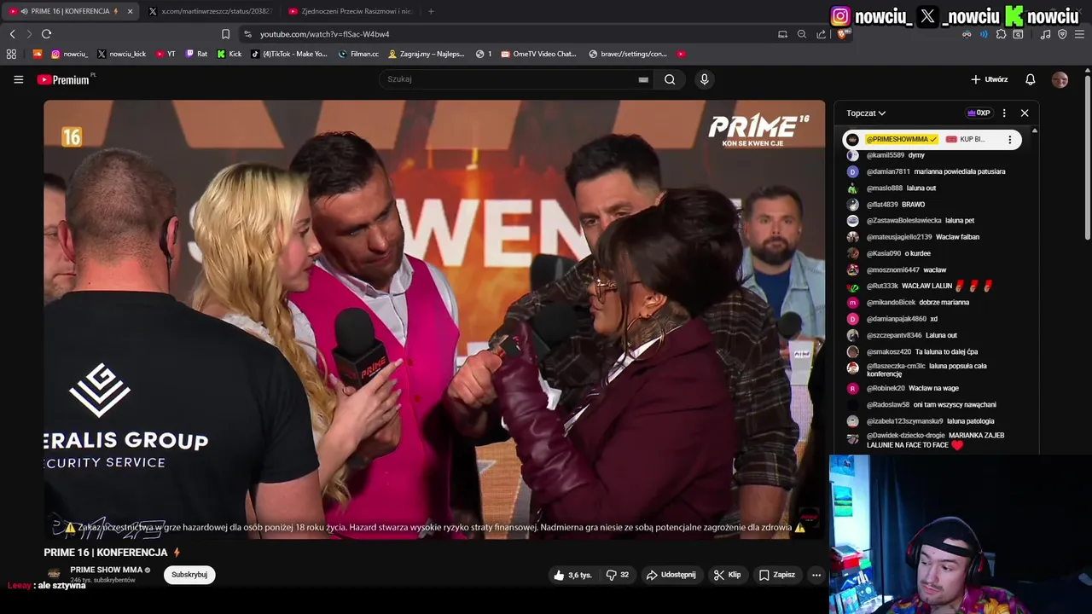The image size is (1092, 614).
Task: Open the Rat Twitch bookmark
Action: (x=196, y=54)
